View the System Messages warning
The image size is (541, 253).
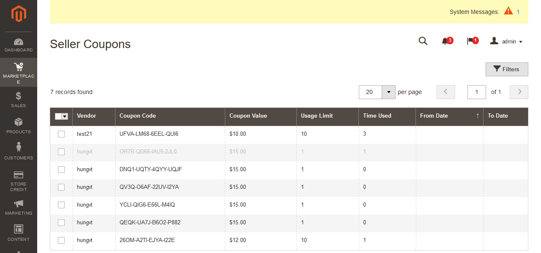(x=508, y=11)
